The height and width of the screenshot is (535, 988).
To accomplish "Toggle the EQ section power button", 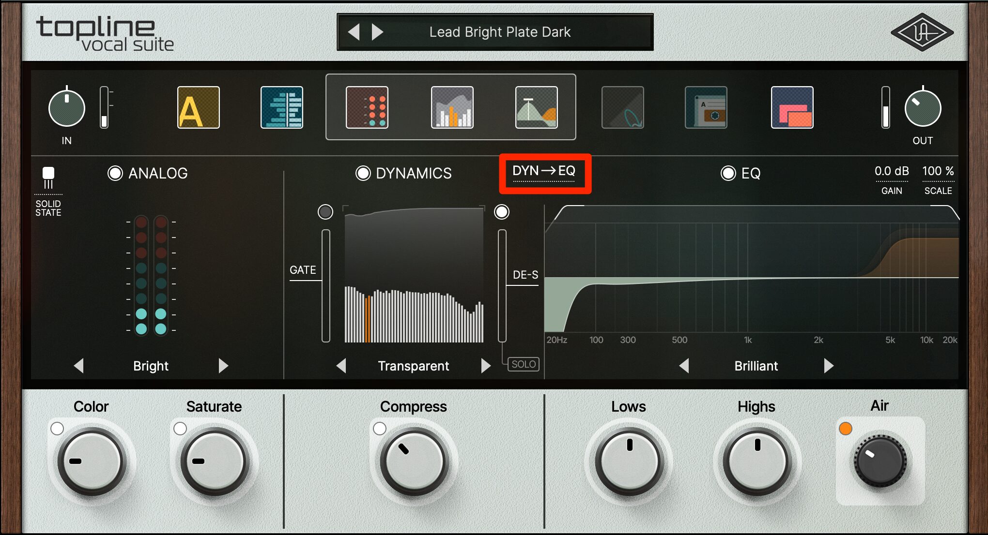I will click(x=728, y=173).
